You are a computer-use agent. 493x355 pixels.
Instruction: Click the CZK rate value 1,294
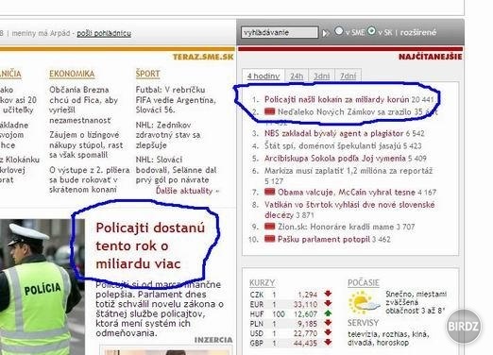click(x=307, y=295)
